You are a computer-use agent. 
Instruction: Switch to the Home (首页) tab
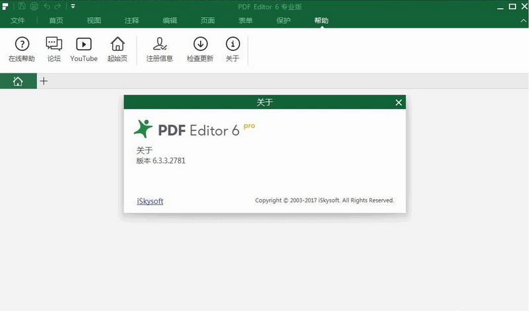(x=56, y=21)
